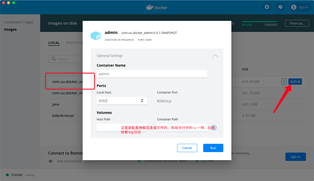314x181 pixels.
Task: Click Cancel in the dialog
Action: click(x=187, y=148)
